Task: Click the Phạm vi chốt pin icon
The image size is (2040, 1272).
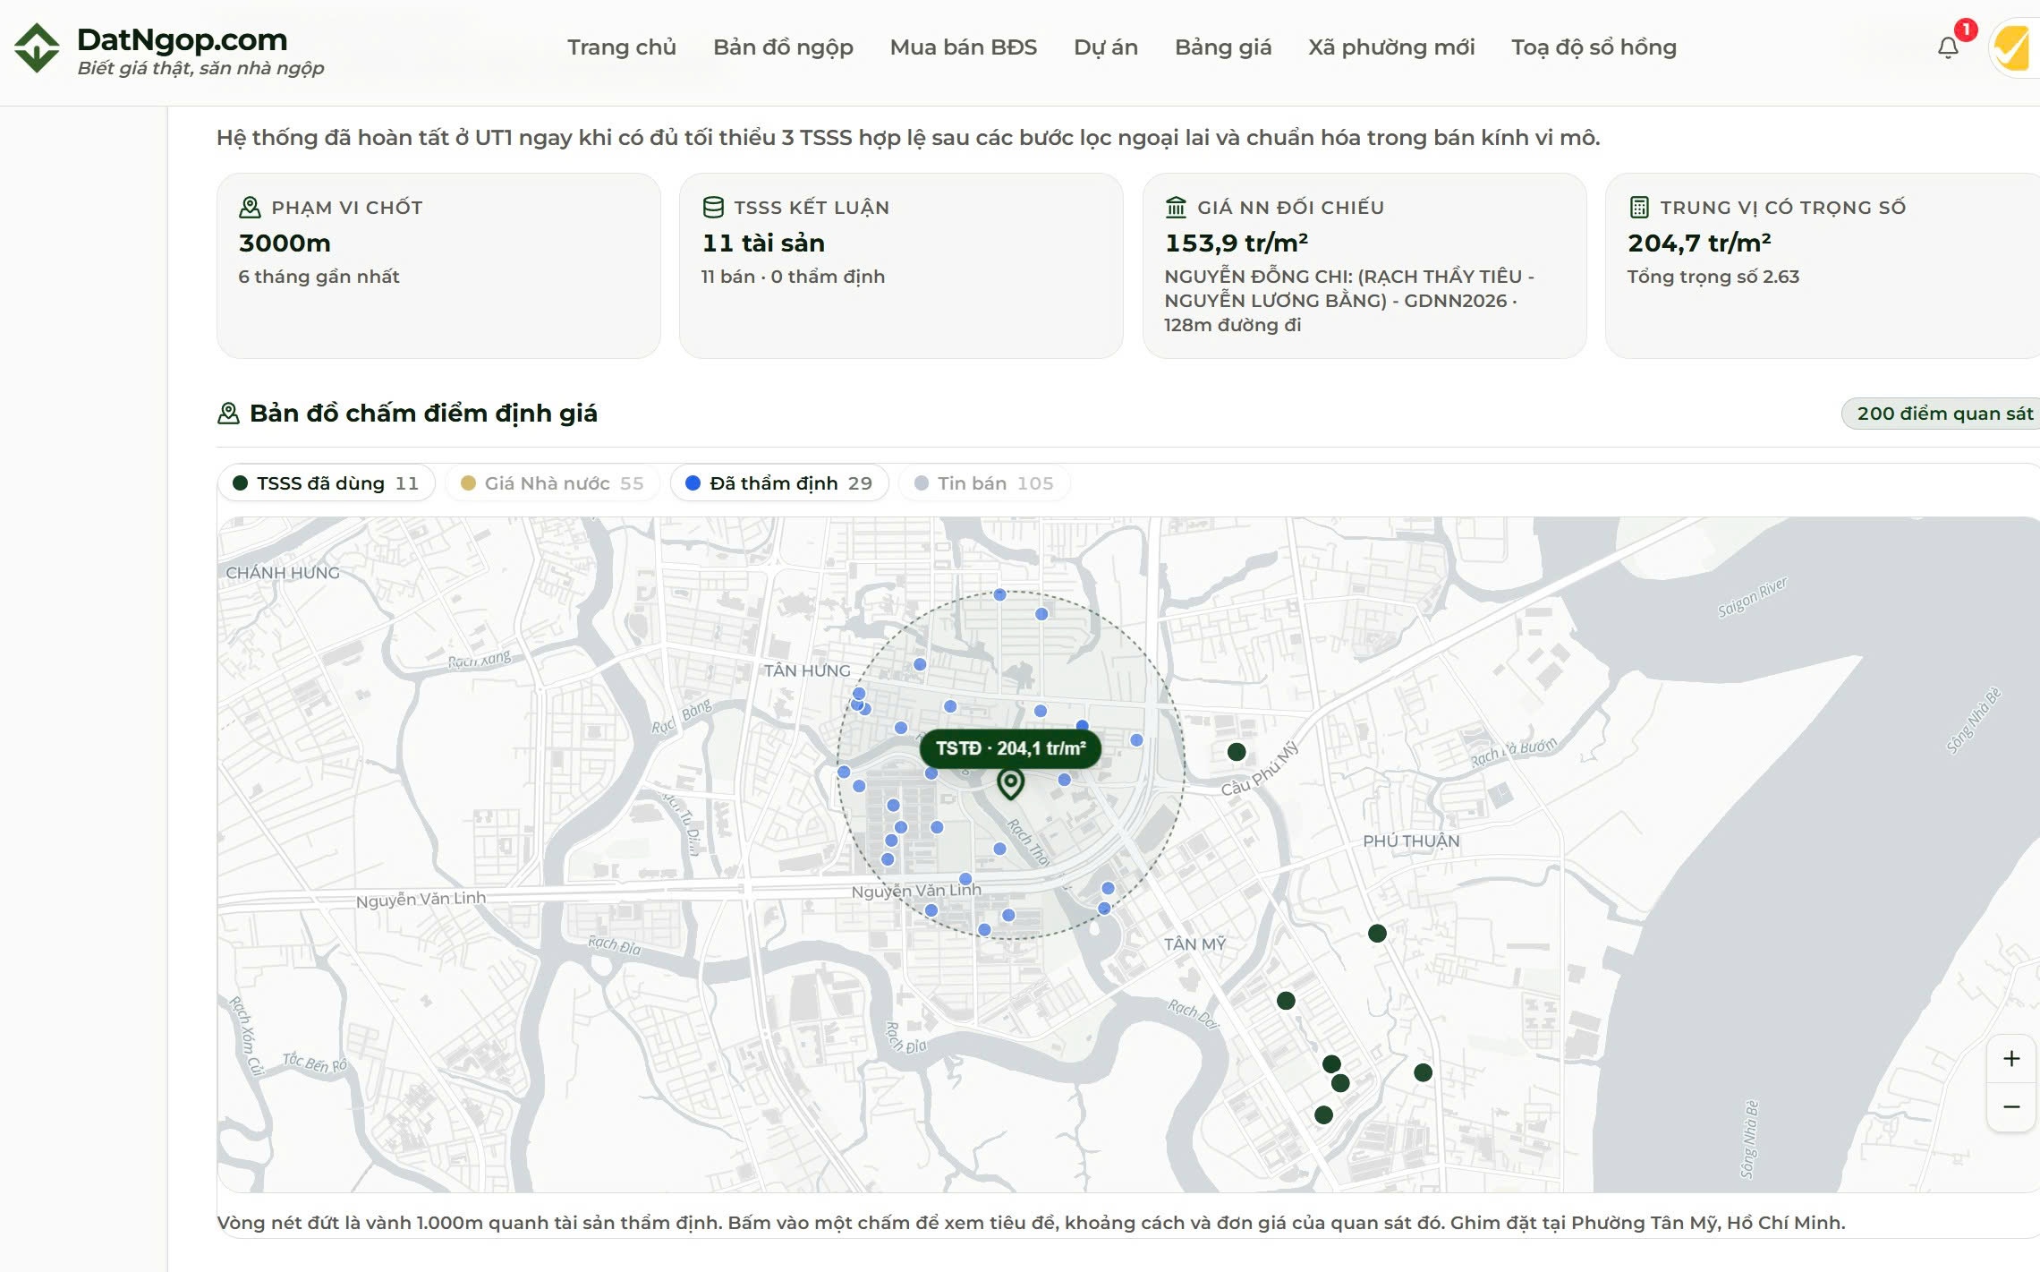Action: point(250,208)
